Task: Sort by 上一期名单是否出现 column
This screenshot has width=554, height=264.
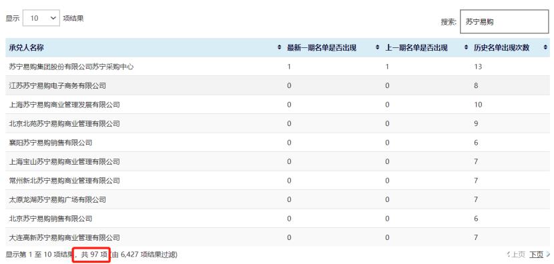Action: 426,47
